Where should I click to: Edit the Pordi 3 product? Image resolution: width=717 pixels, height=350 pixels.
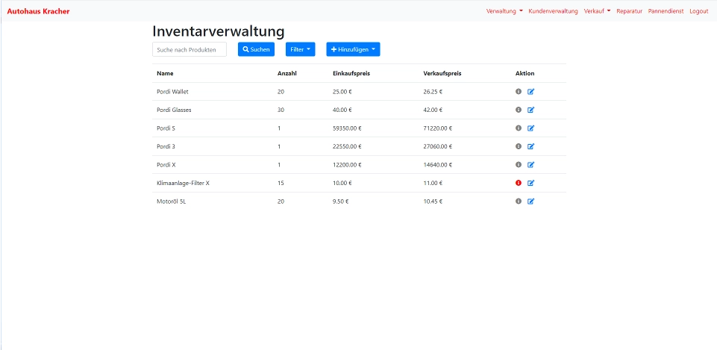[x=530, y=146]
